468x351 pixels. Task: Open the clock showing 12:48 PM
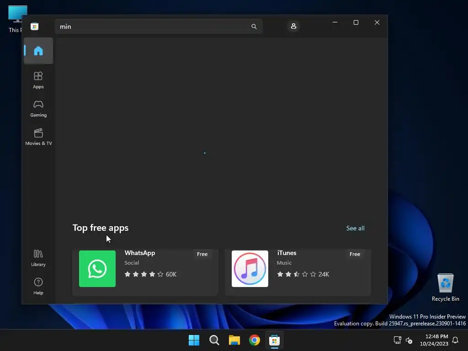pyautogui.click(x=434, y=340)
